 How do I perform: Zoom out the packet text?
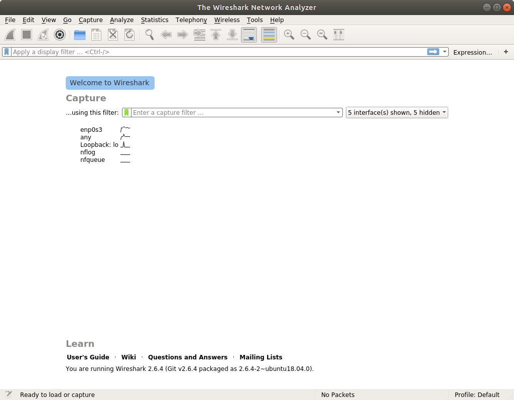[x=306, y=35]
